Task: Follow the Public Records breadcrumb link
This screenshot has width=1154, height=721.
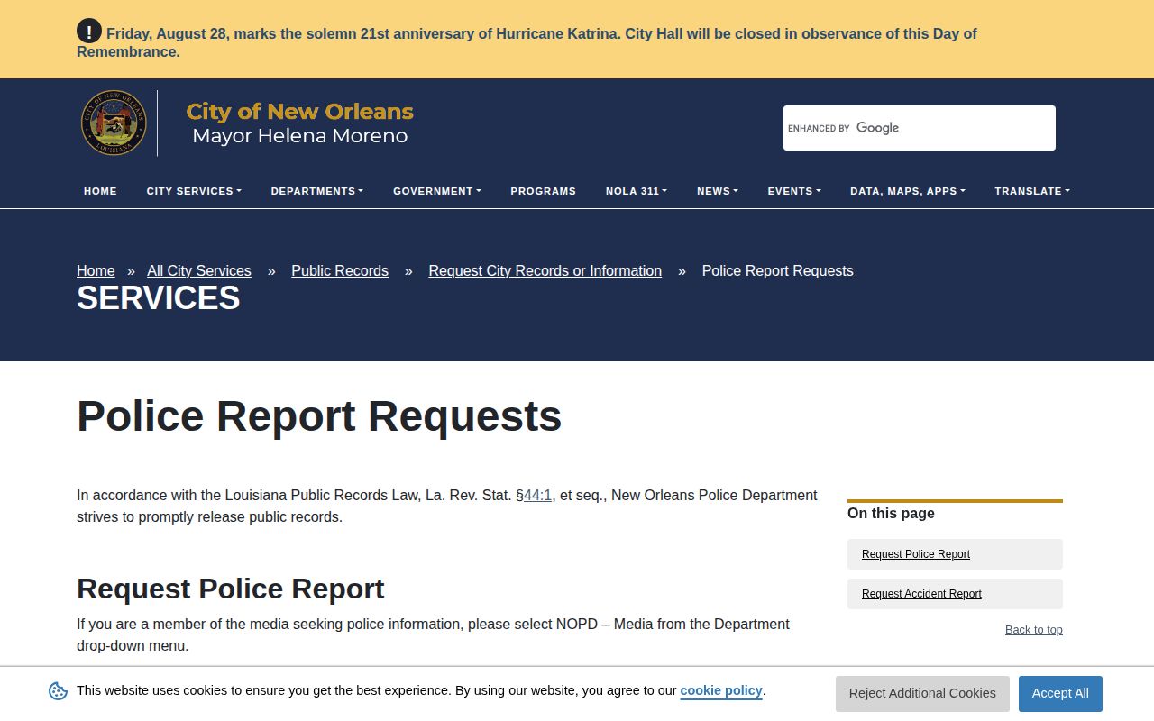Action: [x=340, y=270]
